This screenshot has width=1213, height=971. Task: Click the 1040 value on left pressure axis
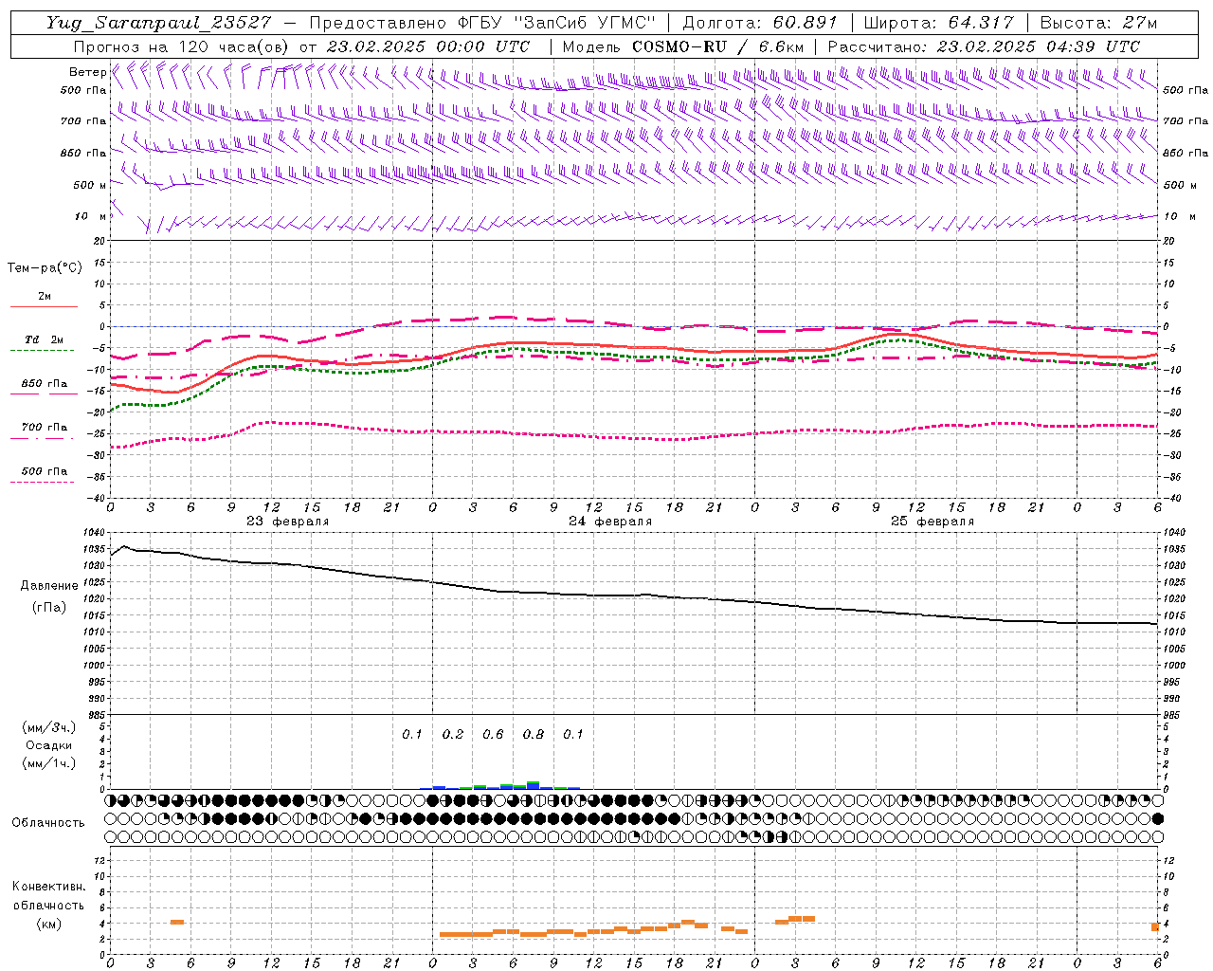tap(93, 533)
